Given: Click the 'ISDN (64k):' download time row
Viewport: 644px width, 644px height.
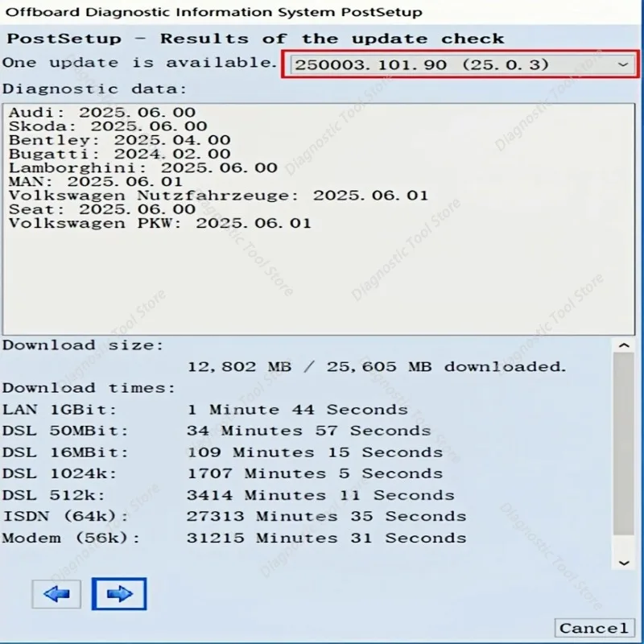Looking at the screenshot, I should 234,516.
